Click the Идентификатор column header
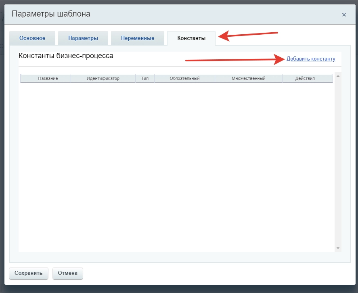 [x=103, y=78]
